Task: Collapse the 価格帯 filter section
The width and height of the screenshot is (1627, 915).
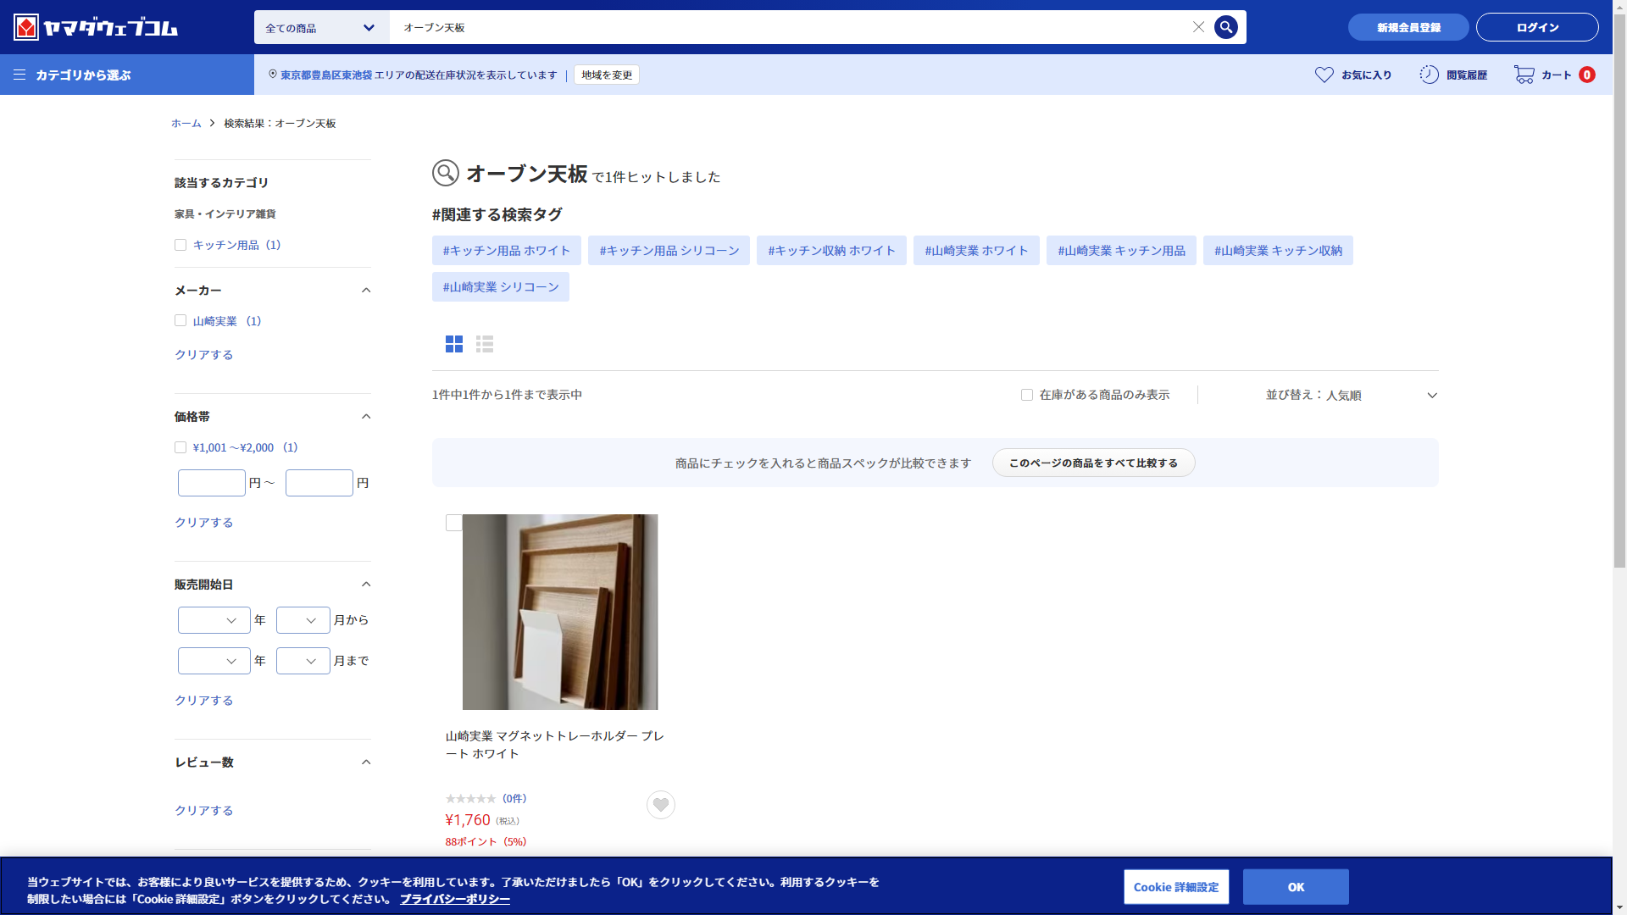Action: [366, 416]
